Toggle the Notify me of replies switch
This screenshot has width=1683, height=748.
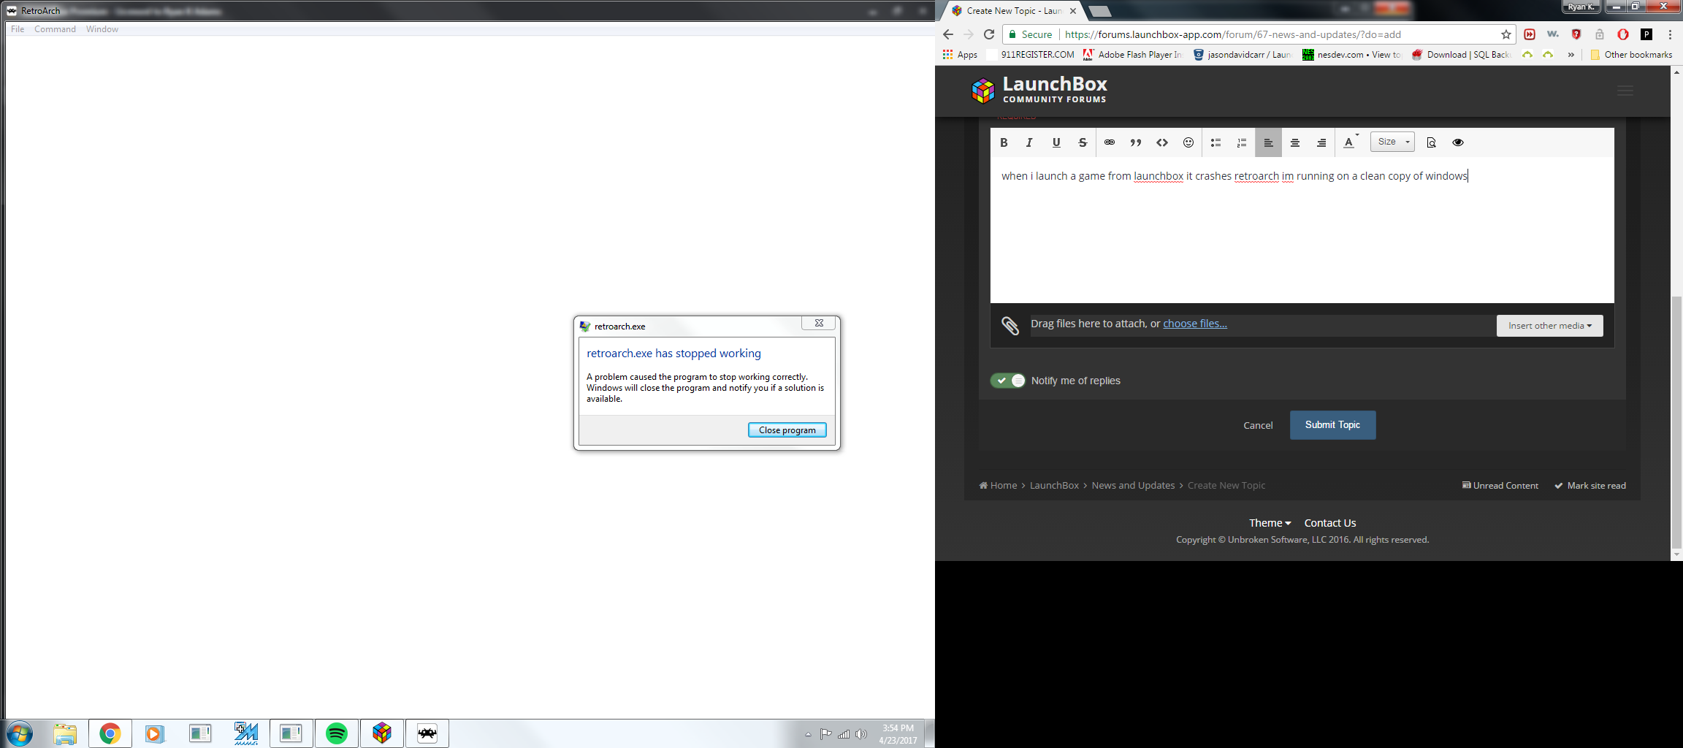[x=1008, y=381]
